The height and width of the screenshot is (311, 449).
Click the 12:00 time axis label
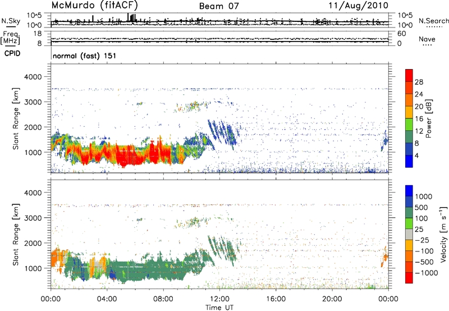[x=219, y=299]
